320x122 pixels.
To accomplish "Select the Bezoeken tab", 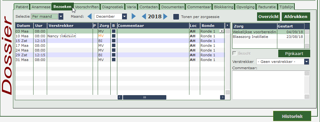I will tap(62, 7).
